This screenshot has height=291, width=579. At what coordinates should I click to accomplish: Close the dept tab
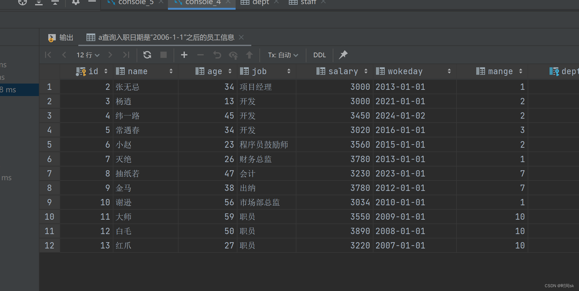276,2
